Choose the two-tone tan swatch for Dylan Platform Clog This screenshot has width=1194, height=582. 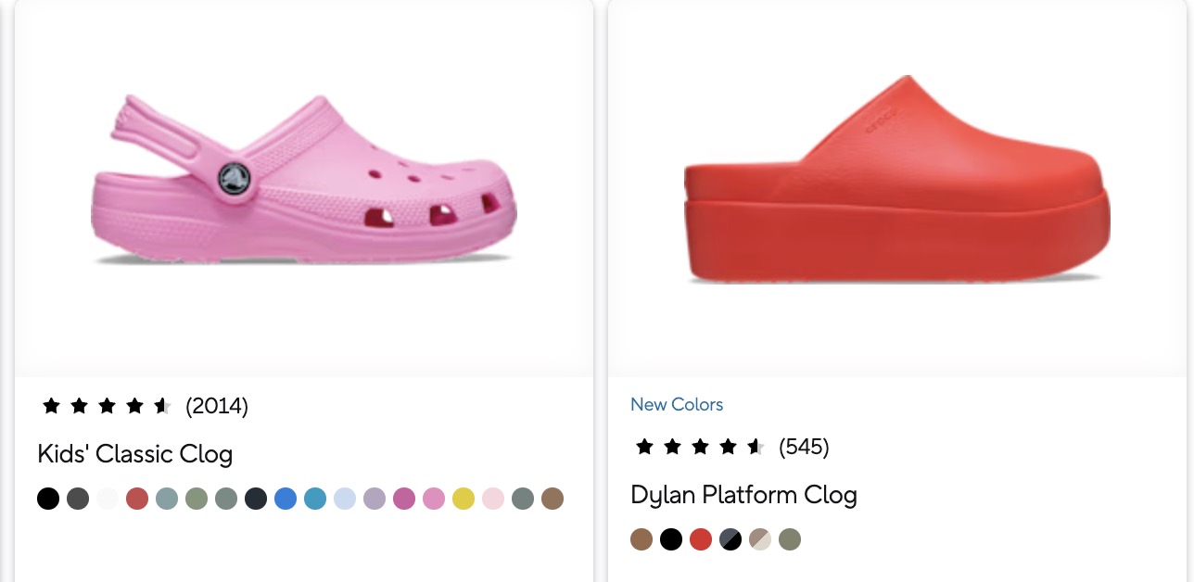point(760,539)
